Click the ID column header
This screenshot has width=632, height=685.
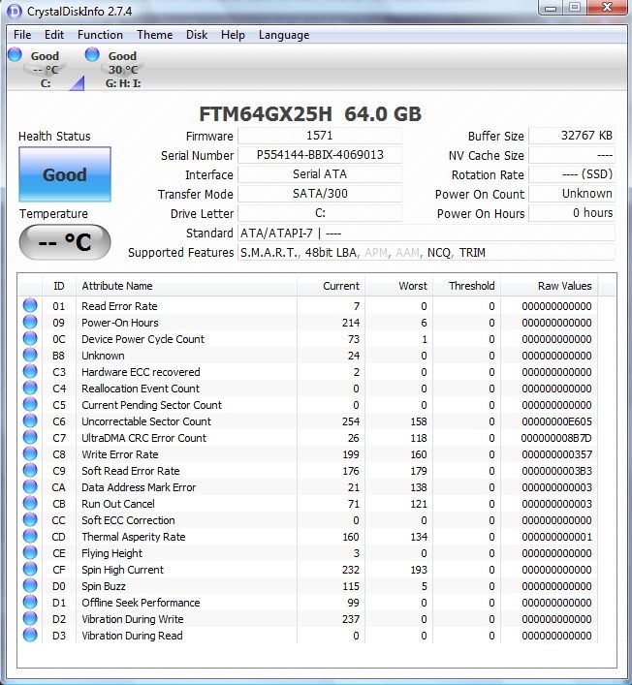point(59,286)
